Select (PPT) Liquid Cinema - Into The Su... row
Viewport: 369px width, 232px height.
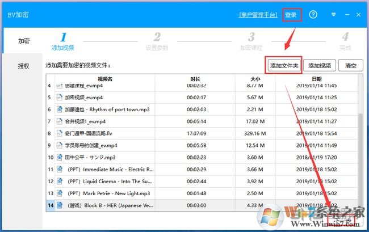tap(110, 181)
